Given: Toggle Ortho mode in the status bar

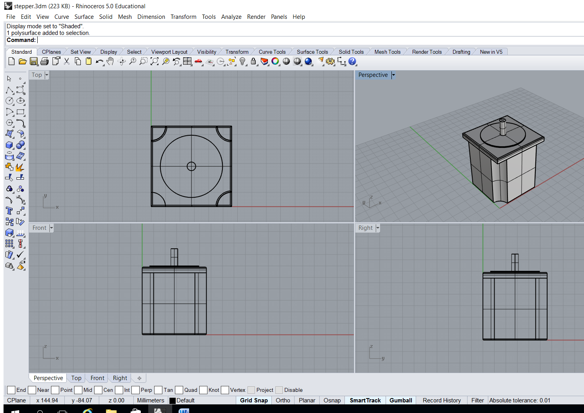Looking at the screenshot, I should (x=283, y=400).
